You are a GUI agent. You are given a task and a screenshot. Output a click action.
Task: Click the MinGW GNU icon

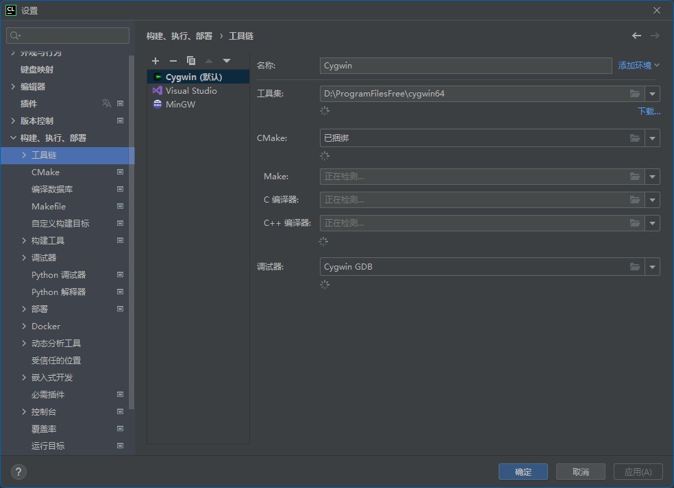tap(158, 105)
